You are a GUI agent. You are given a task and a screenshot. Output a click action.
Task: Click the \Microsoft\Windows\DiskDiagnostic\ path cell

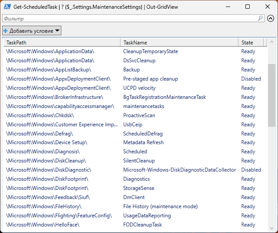coord(49,170)
